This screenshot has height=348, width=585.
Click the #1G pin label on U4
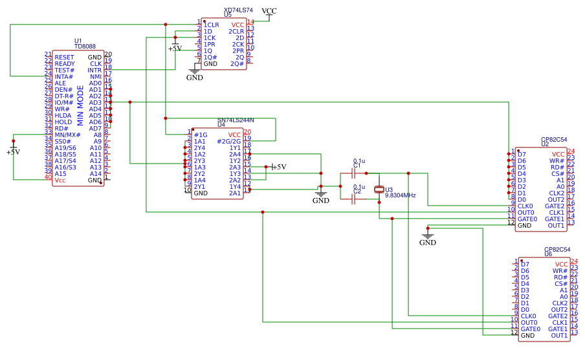(x=201, y=135)
